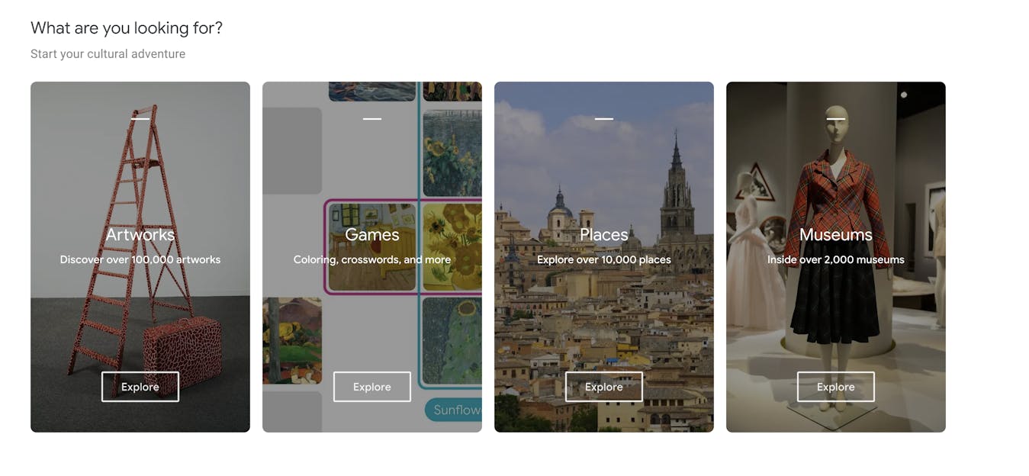Select the Places card title

[x=604, y=235]
